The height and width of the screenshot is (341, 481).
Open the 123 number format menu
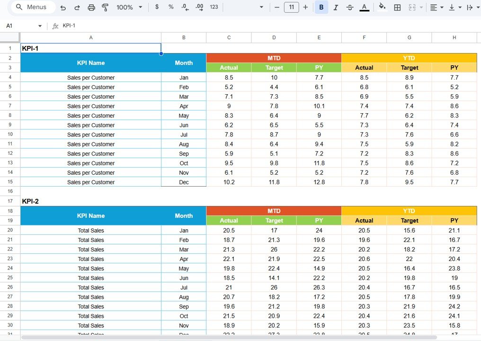pos(214,7)
